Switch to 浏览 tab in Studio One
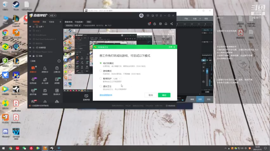270x151 pixels. [209, 99]
